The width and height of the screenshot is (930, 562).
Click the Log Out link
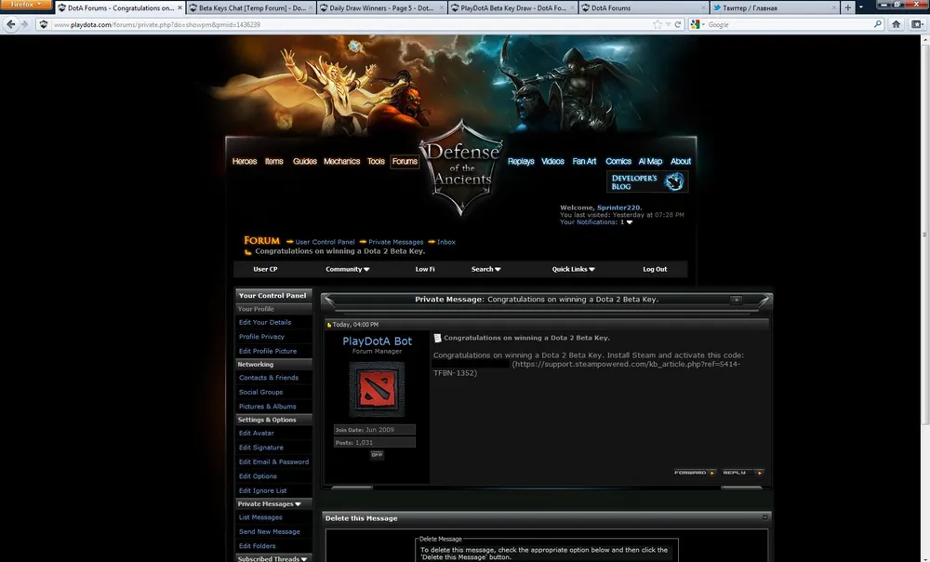point(655,270)
